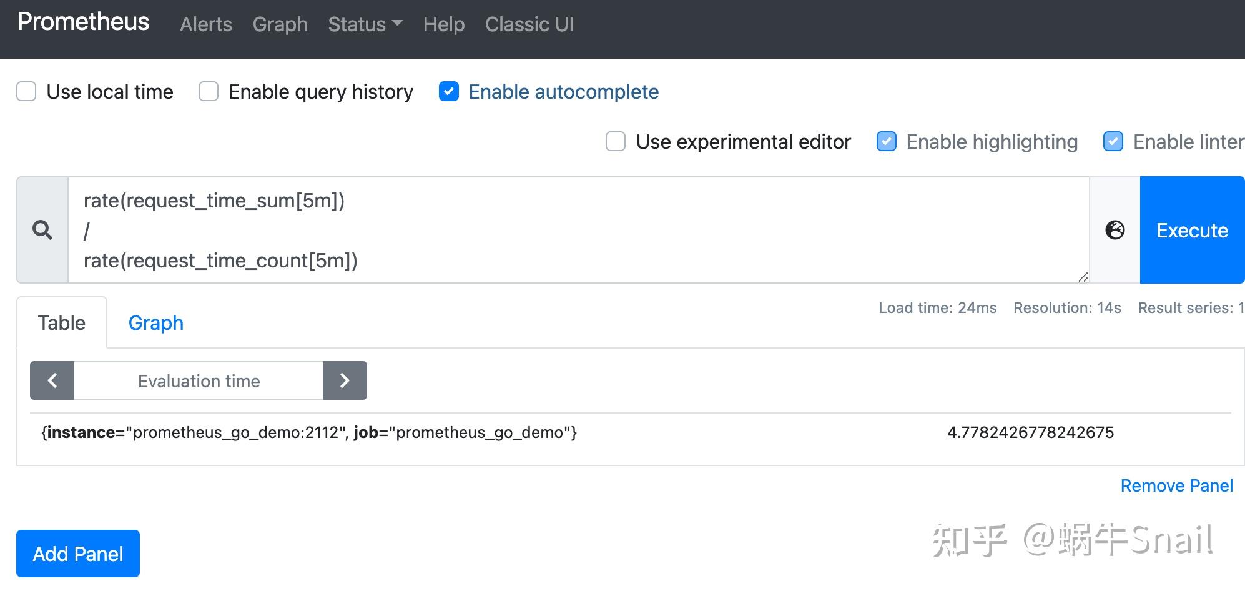This screenshot has width=1245, height=591.
Task: Click the search magnifier icon beside query
Action: pos(42,230)
